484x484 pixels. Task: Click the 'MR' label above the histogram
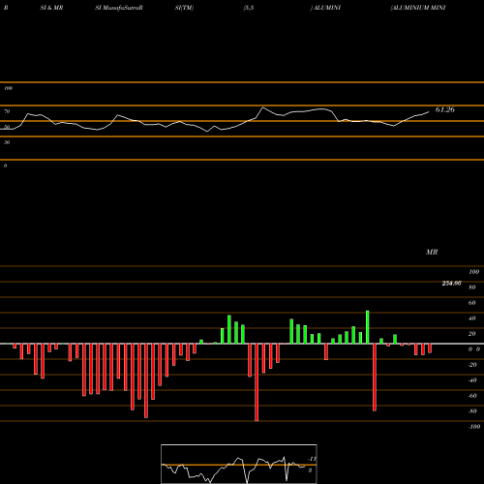tap(432, 252)
